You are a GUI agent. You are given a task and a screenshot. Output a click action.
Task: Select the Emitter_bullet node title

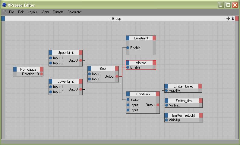pos(183,86)
